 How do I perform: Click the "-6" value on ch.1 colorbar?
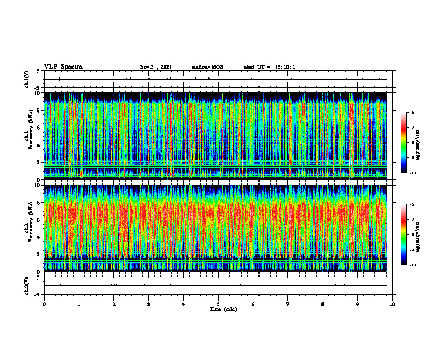coord(412,113)
